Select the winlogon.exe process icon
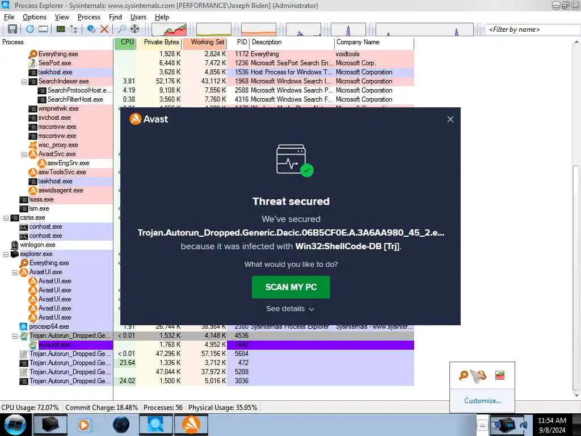The image size is (581, 436). (15, 245)
